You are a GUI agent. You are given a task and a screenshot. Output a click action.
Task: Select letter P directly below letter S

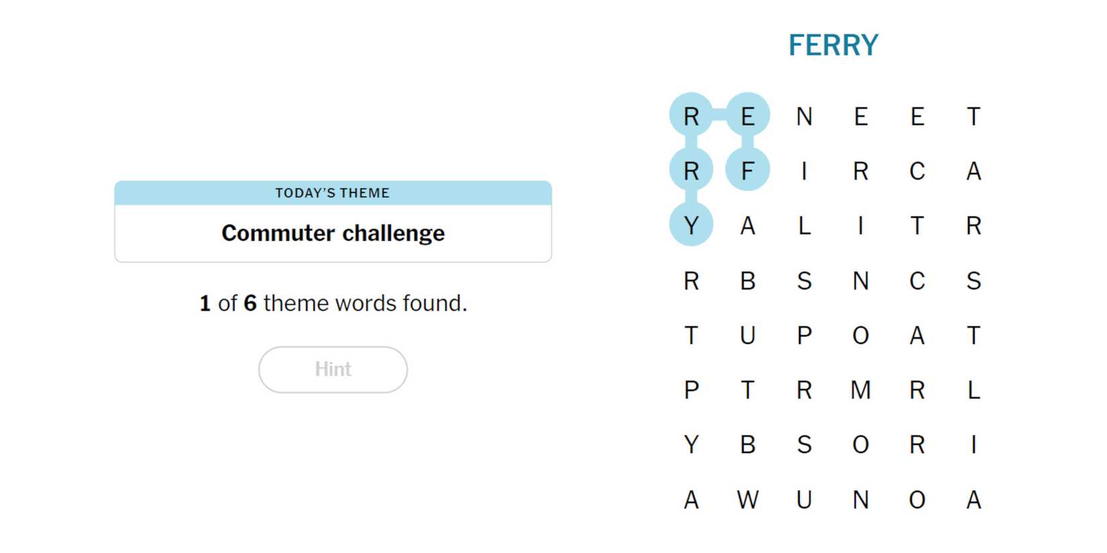(804, 335)
